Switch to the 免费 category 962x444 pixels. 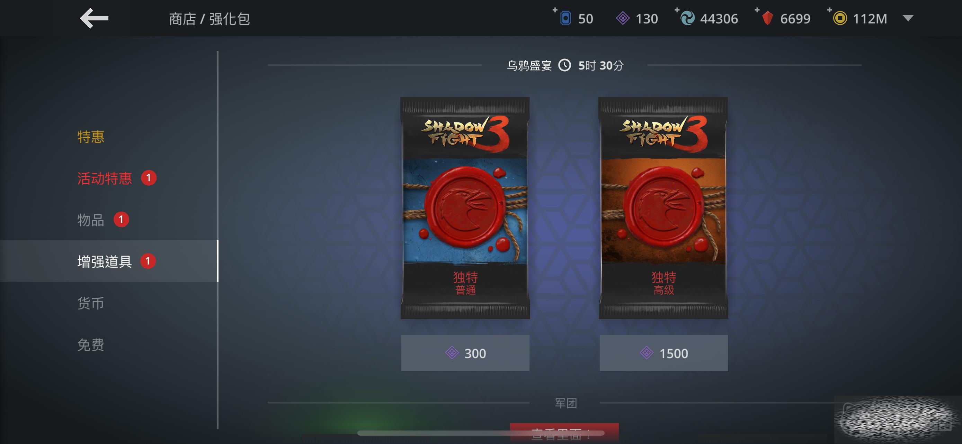tap(91, 345)
